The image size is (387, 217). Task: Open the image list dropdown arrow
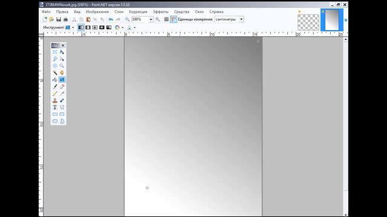point(345,20)
